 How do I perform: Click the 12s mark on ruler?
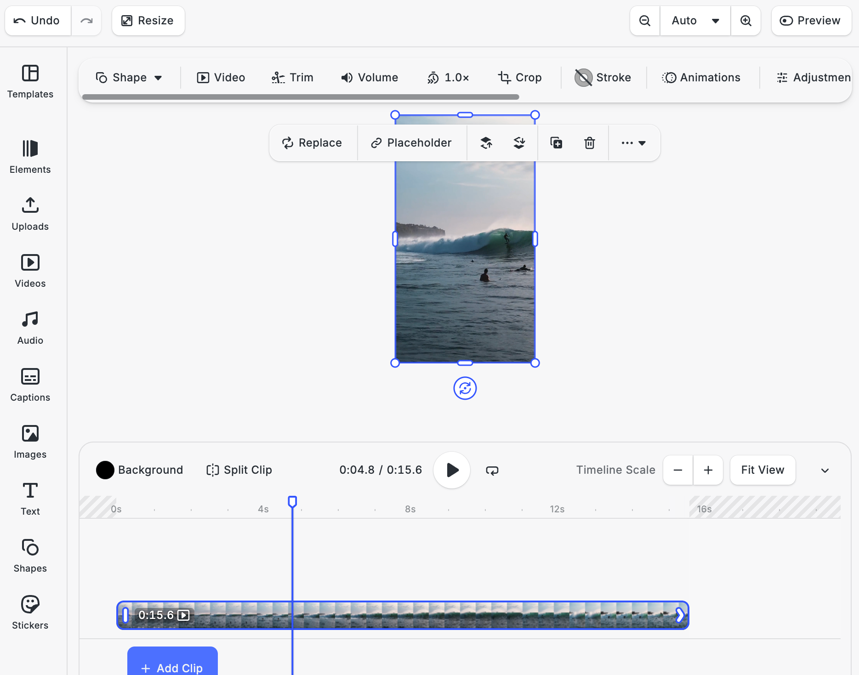[557, 509]
